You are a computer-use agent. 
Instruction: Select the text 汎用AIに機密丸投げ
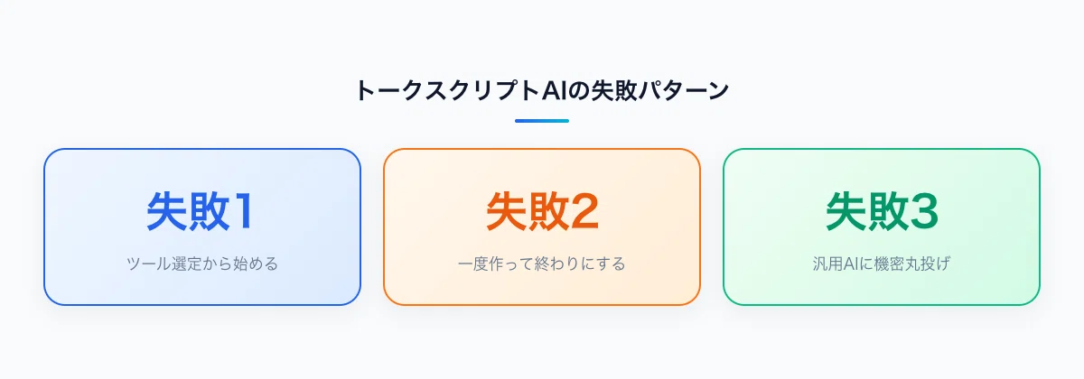point(882,264)
